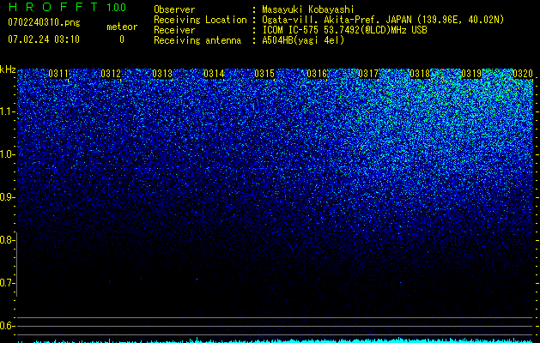Image resolution: width=540 pixels, height=343 pixels.
Task: Click the Receiving antenna label
Action: (x=197, y=40)
